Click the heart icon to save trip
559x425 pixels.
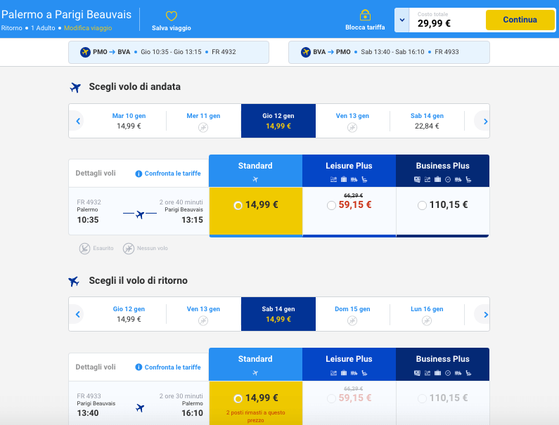point(171,15)
